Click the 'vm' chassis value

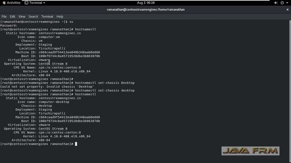[x=40, y=41]
